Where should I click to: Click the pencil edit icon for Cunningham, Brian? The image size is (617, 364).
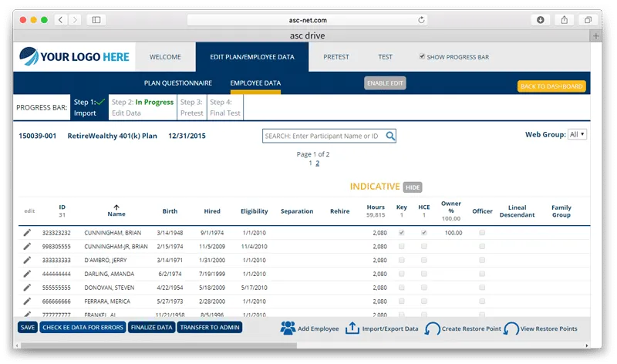27,232
